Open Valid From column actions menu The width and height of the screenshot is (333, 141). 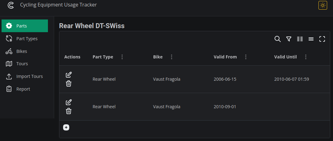[246, 57]
